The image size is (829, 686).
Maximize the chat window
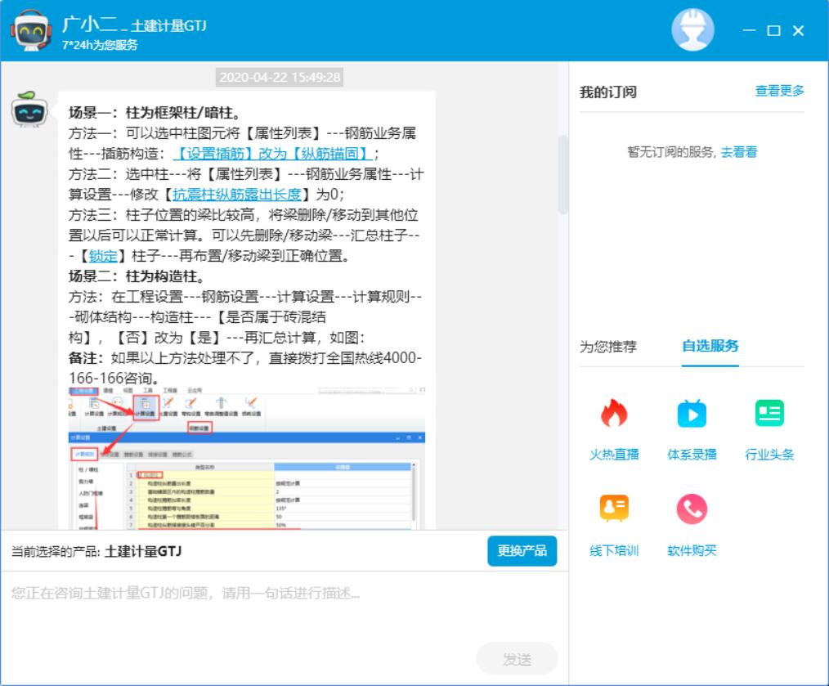(773, 31)
